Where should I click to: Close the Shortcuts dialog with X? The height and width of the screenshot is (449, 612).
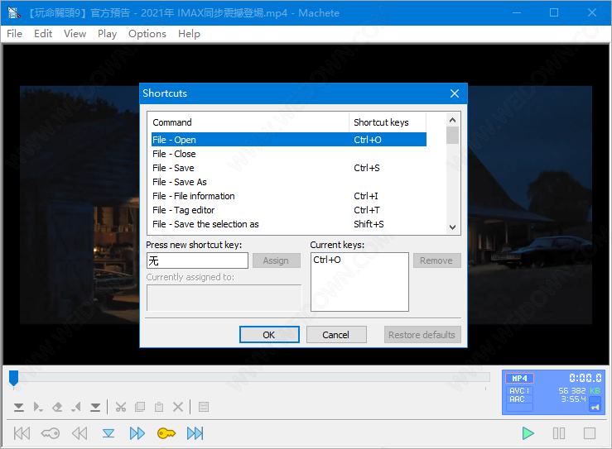click(x=455, y=93)
